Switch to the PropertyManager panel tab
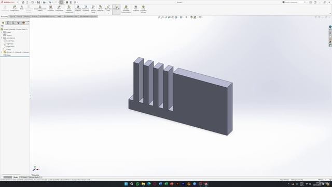This screenshot has width=332, height=187. [x=8, y=23]
